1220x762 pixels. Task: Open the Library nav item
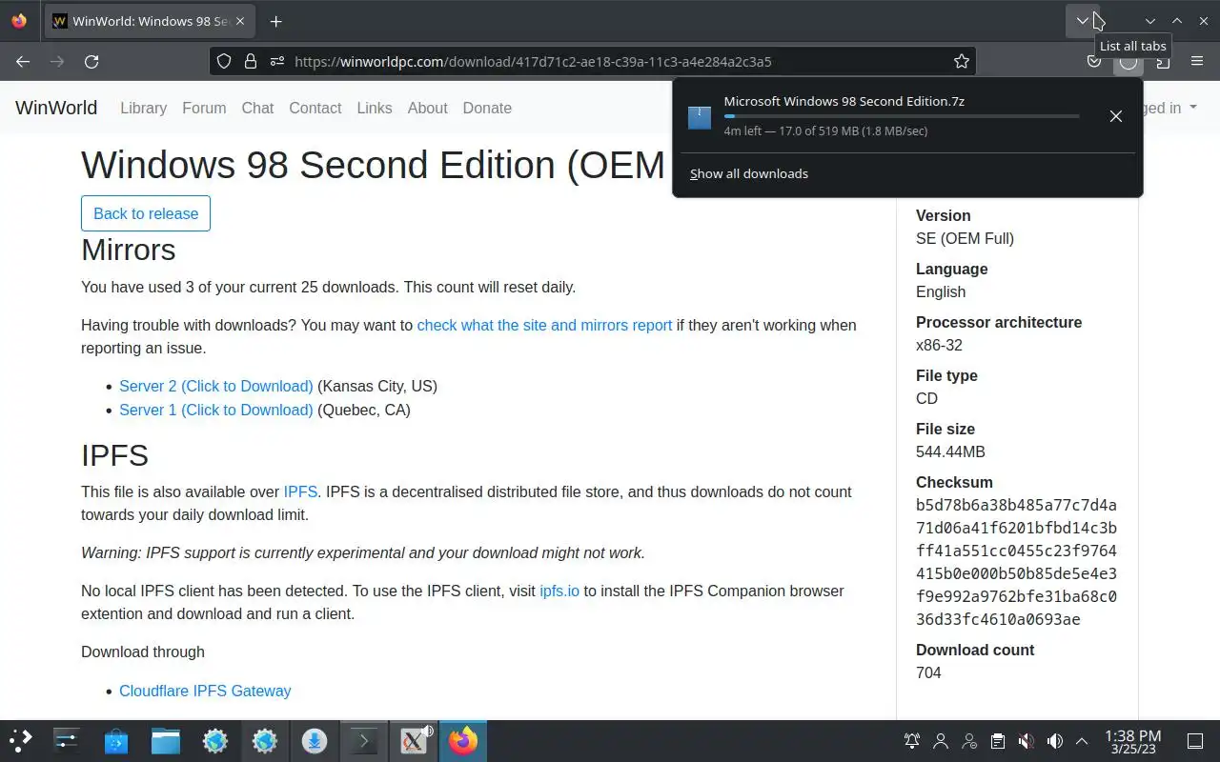tap(143, 108)
